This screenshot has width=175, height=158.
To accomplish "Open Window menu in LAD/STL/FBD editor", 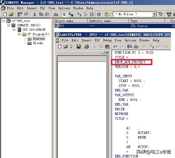I will (x=144, y=40).
